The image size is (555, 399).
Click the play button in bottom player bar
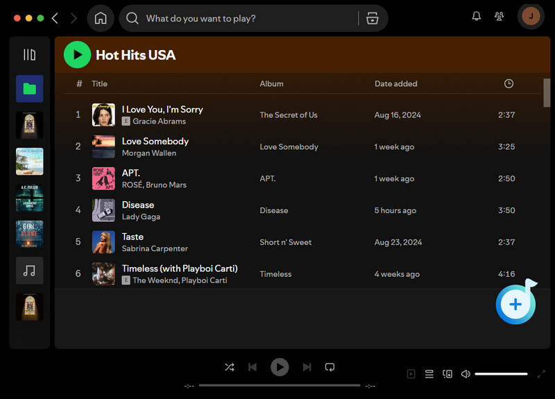click(x=280, y=367)
